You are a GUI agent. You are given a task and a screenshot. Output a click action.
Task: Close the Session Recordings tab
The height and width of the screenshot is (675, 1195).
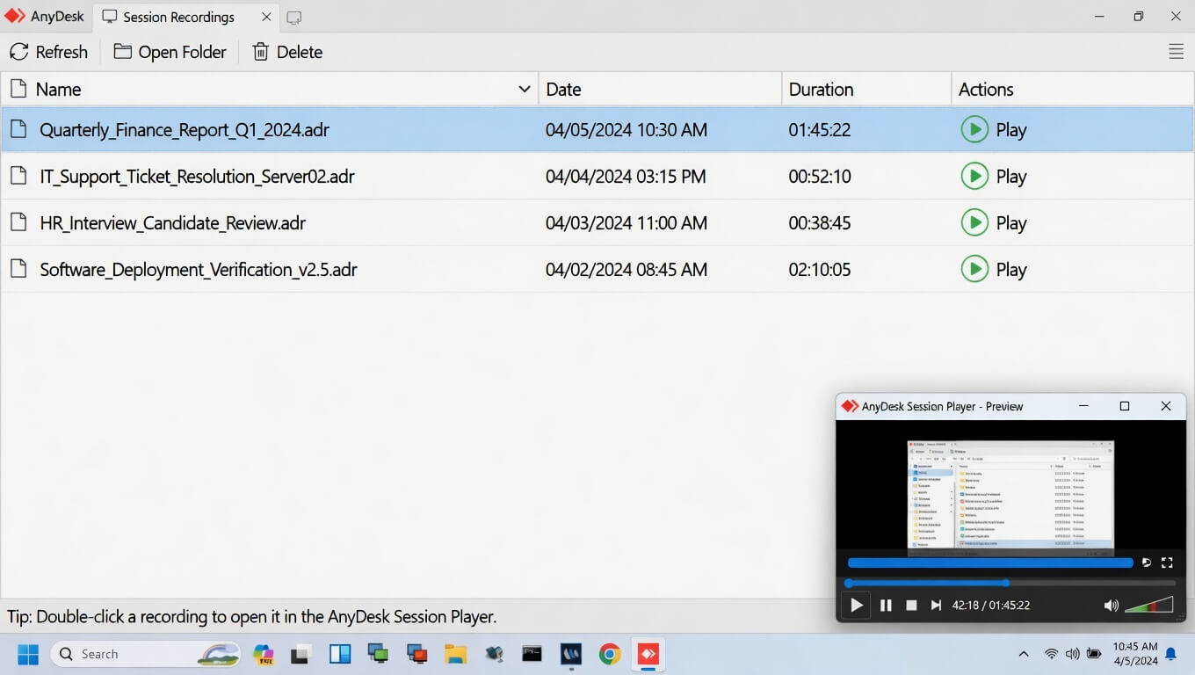(266, 17)
